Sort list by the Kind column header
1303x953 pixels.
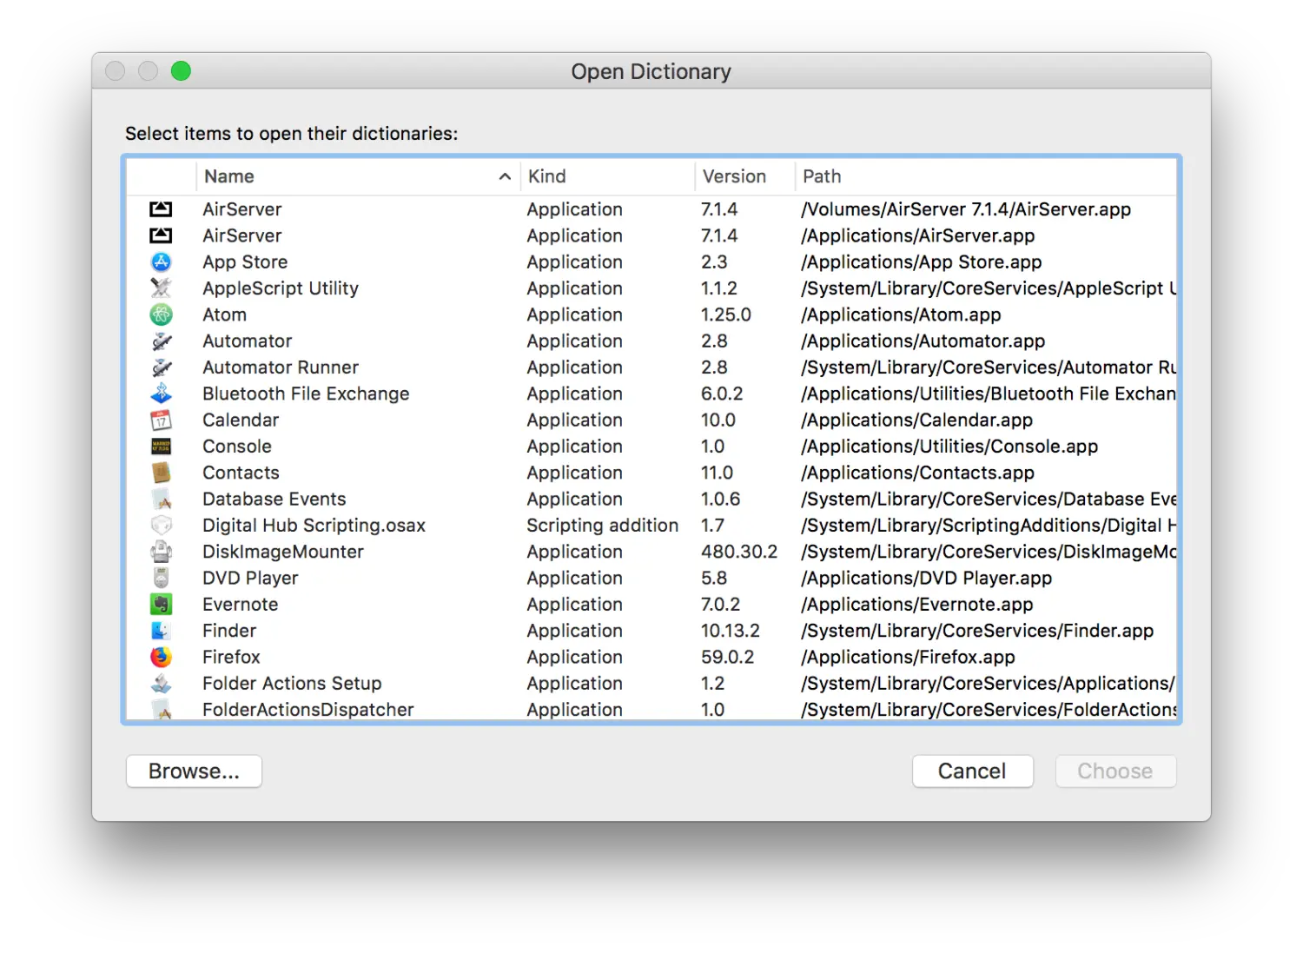tap(607, 176)
